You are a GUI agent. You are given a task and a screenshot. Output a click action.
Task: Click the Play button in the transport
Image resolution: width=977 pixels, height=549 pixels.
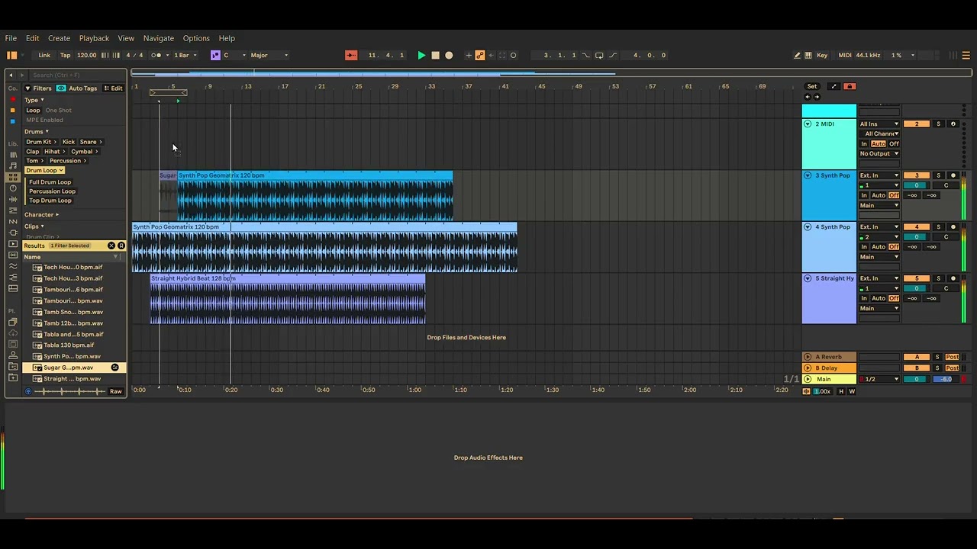point(421,55)
